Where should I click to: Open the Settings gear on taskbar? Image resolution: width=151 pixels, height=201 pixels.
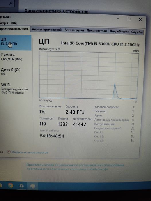point(21,186)
